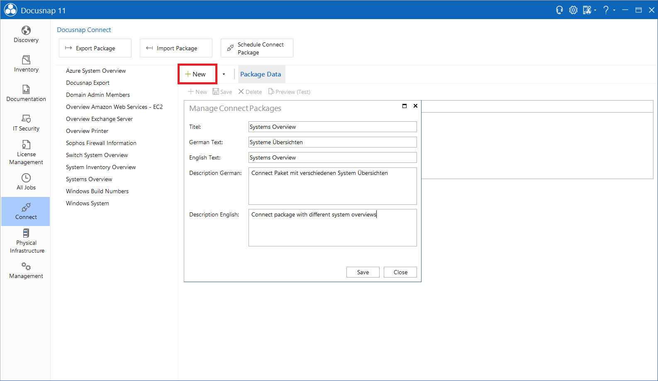Select Windows System package

tap(88, 203)
